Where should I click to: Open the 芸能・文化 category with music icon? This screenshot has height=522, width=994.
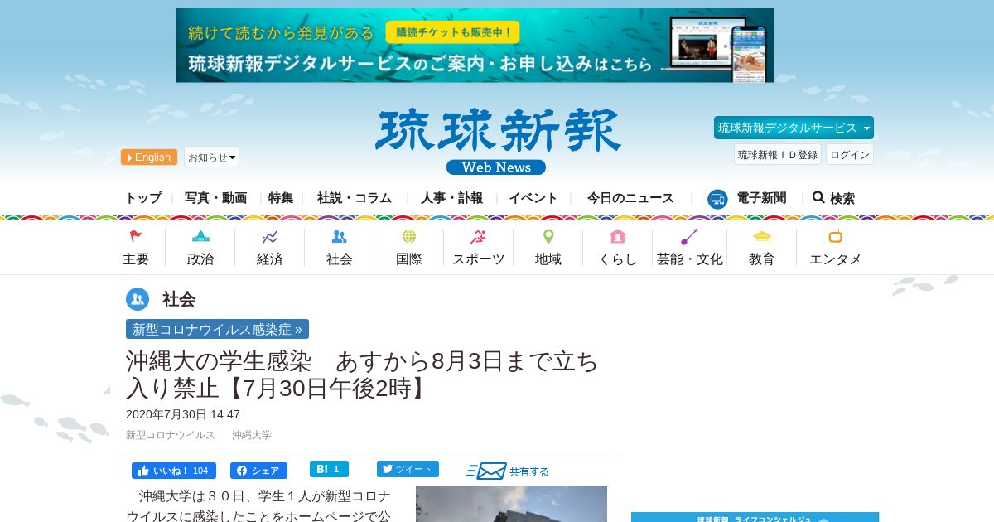(x=690, y=248)
